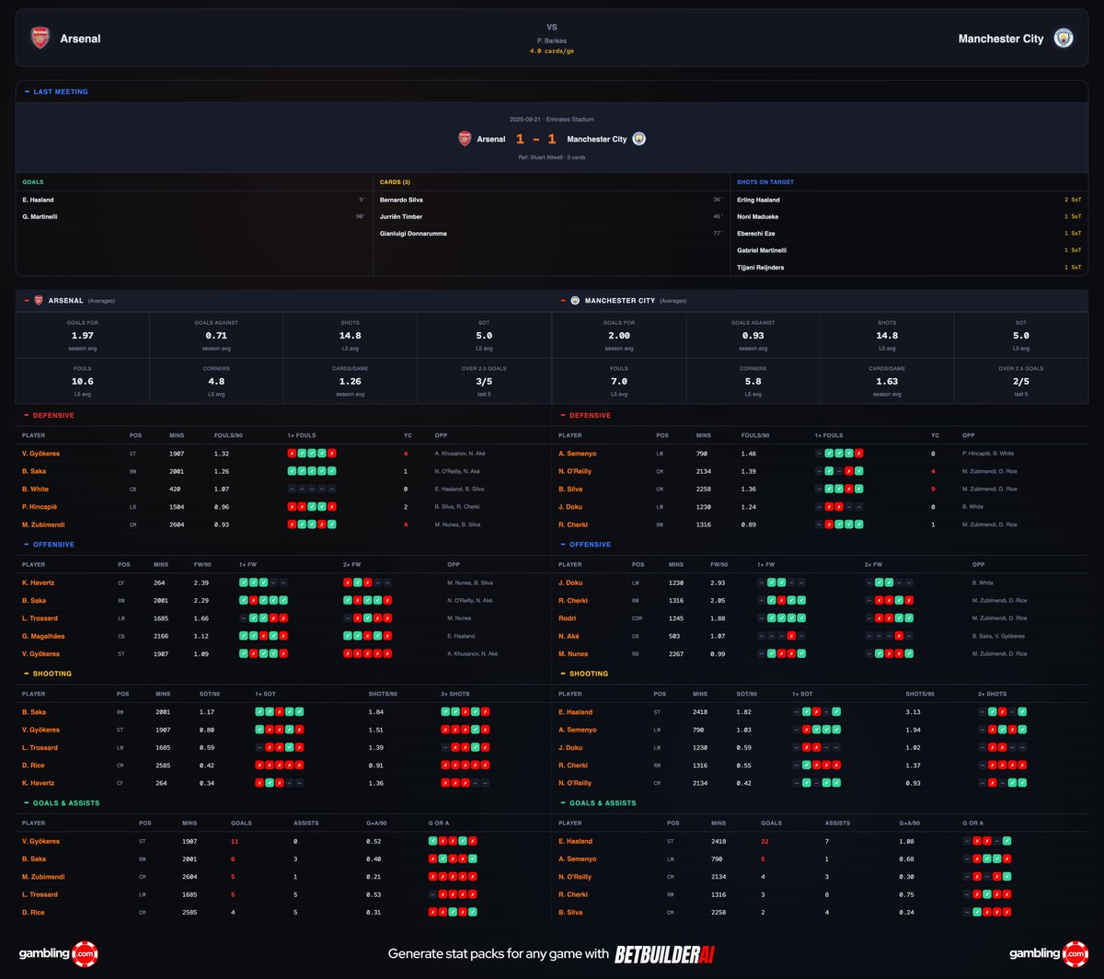Select the Arsenal logo in the Last Meeting scoreline
Viewport: 1104px width, 979px height.
coord(466,139)
